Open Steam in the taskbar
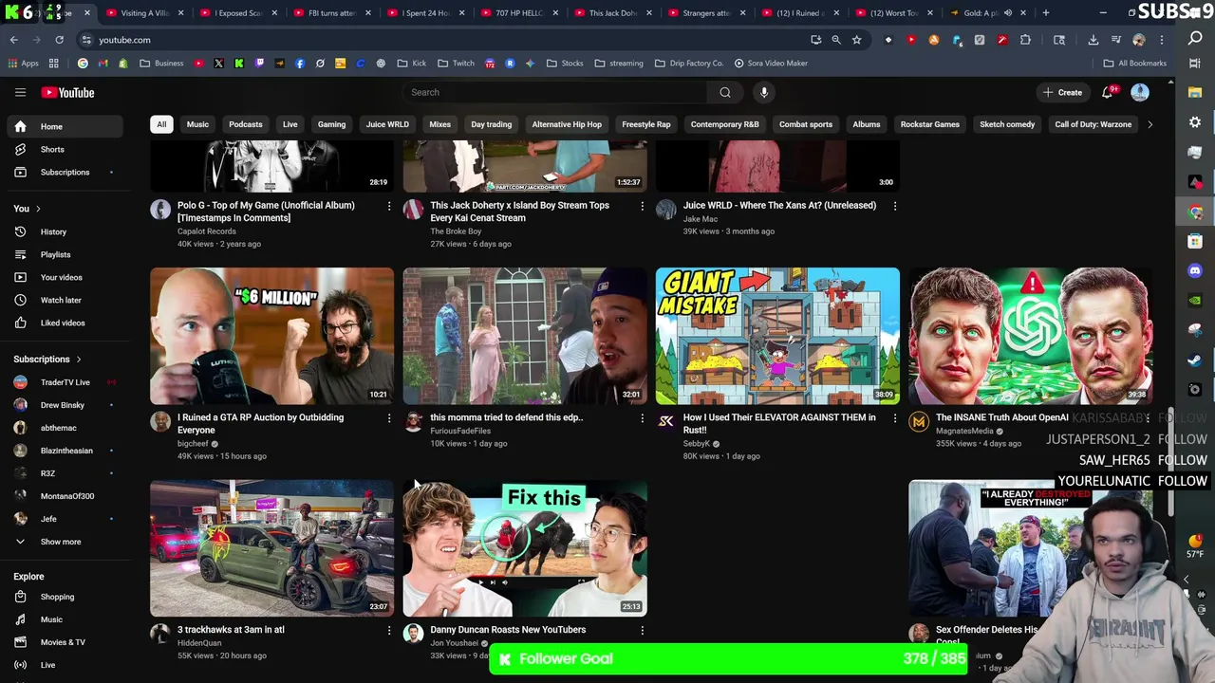Screen dimensions: 1215x683 tap(1195, 360)
